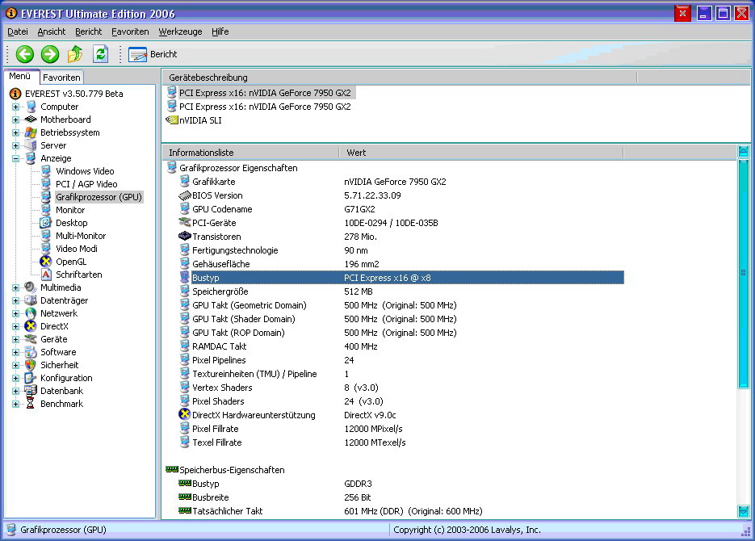
Task: Click the Gerätebeschreibung column header
Action: pos(400,78)
